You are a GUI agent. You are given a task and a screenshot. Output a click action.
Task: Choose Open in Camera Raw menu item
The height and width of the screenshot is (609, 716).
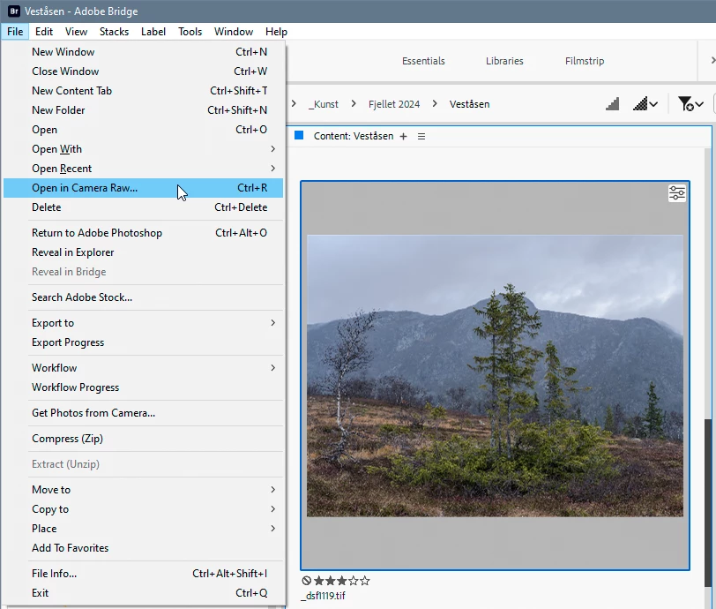coord(144,188)
